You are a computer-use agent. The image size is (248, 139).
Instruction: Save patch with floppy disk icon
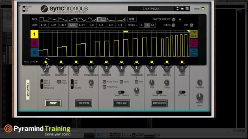187,8
